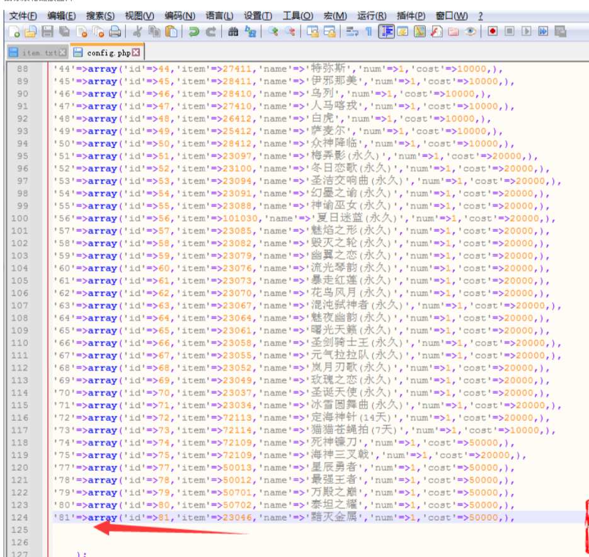
Task: Close the current document via toolbar icon
Action: click(x=81, y=32)
